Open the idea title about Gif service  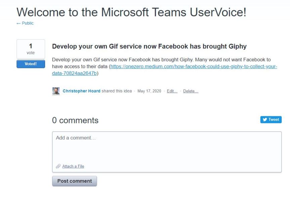pyautogui.click(x=149, y=46)
